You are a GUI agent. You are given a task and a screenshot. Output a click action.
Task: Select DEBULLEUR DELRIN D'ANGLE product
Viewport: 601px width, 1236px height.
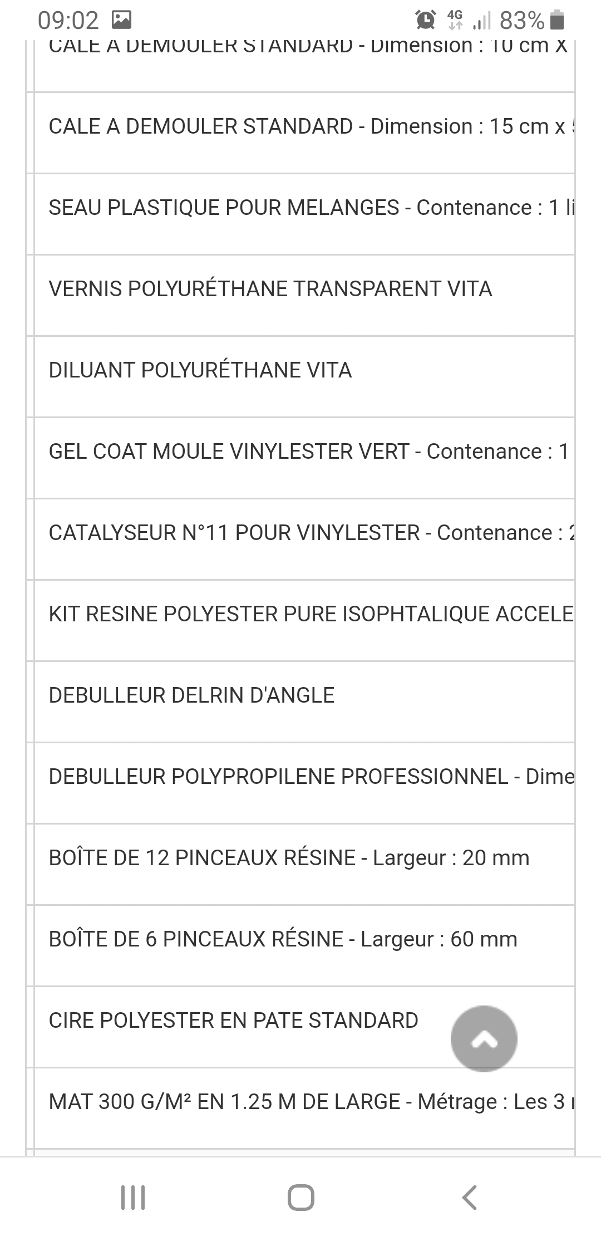(192, 695)
